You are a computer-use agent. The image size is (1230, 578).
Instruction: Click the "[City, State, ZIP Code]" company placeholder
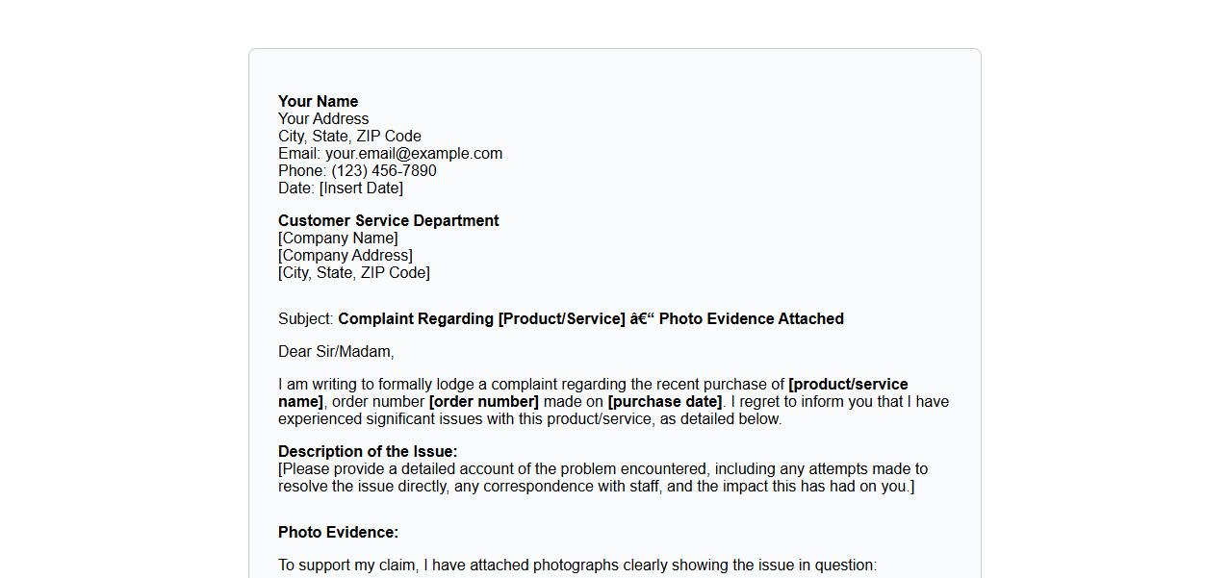(x=353, y=273)
